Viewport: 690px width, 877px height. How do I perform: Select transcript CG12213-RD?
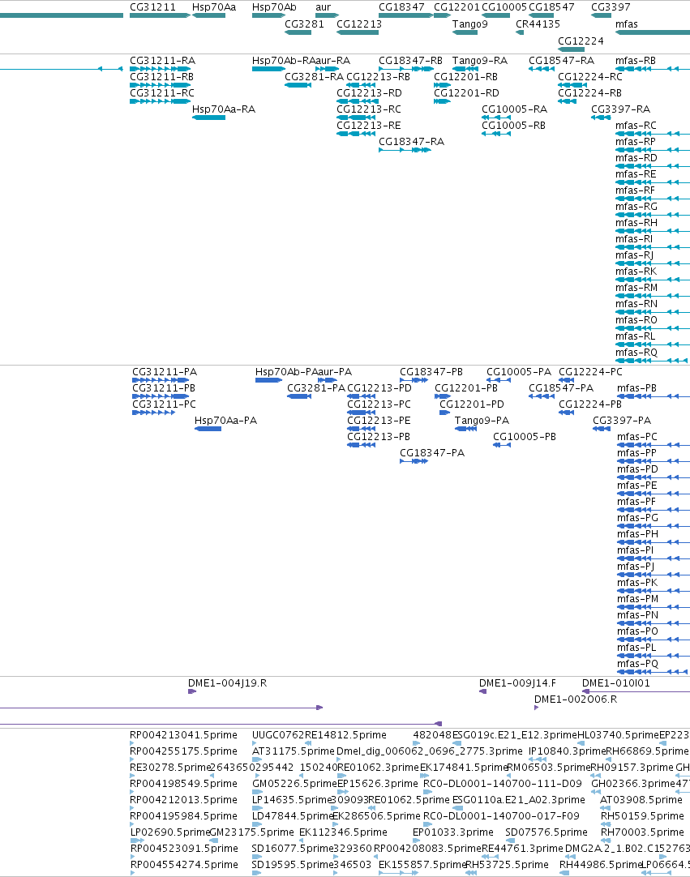(x=369, y=93)
